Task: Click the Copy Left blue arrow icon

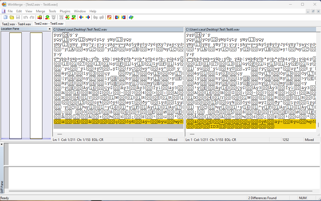Action: 88,17
